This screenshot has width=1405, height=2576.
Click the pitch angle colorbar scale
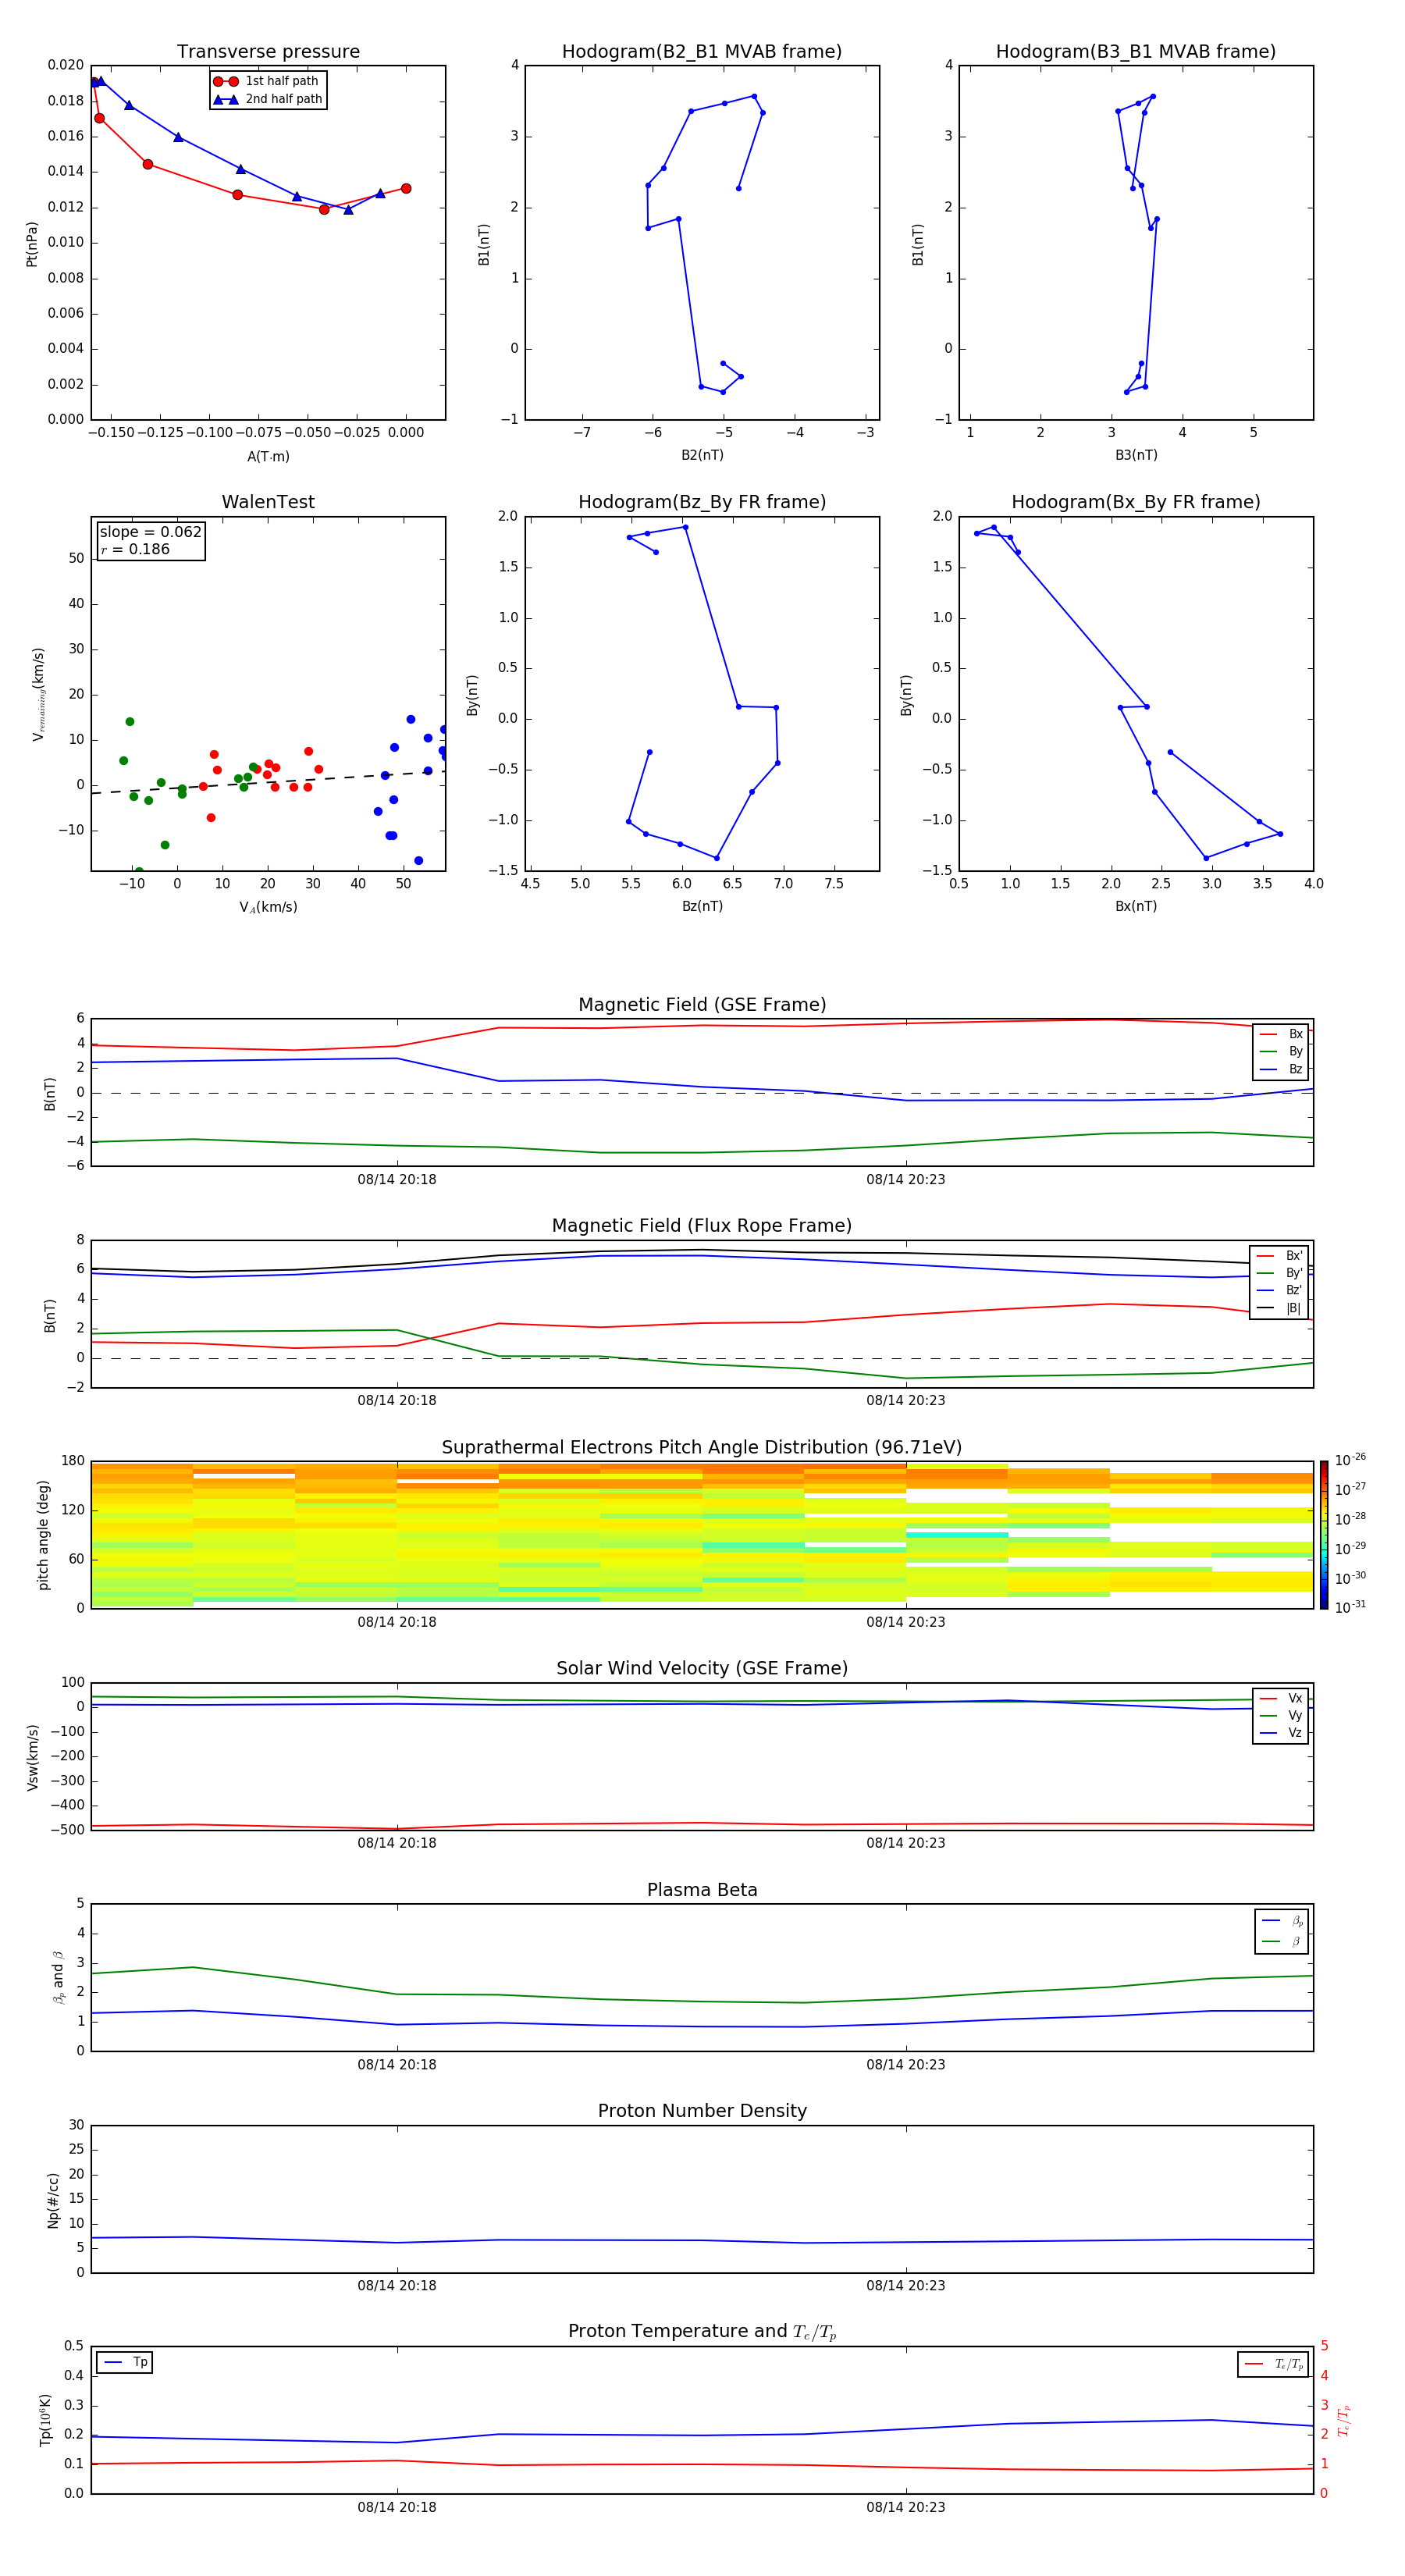click(x=1324, y=1535)
